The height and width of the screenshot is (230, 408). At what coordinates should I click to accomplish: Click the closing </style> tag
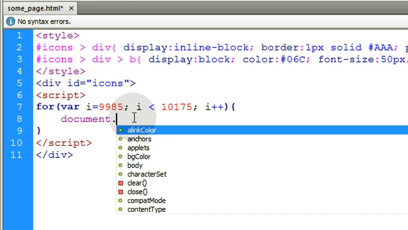[x=61, y=71]
